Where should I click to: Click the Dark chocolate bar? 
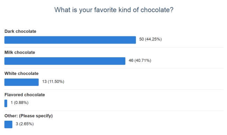pos(70,40)
